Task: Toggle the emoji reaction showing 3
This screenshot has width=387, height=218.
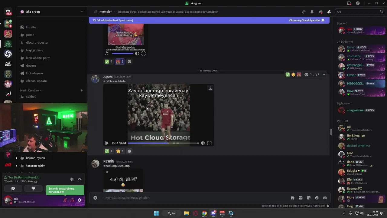Action: pyautogui.click(x=120, y=61)
